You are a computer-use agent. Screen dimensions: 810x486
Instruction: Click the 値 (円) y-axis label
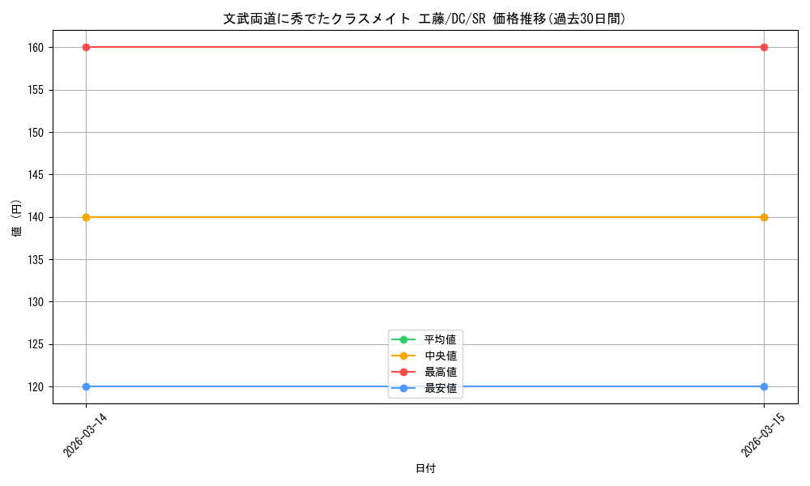[x=17, y=217]
